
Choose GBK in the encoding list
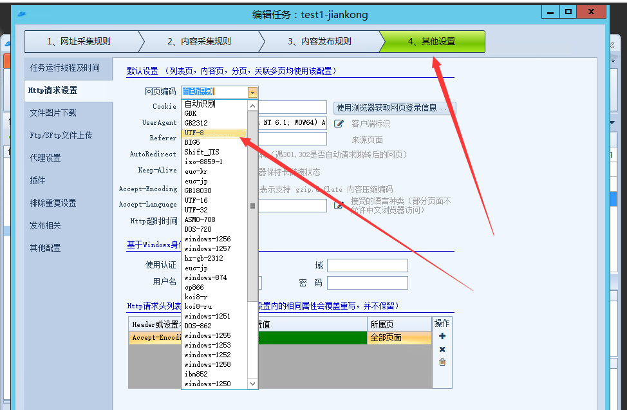pos(214,113)
